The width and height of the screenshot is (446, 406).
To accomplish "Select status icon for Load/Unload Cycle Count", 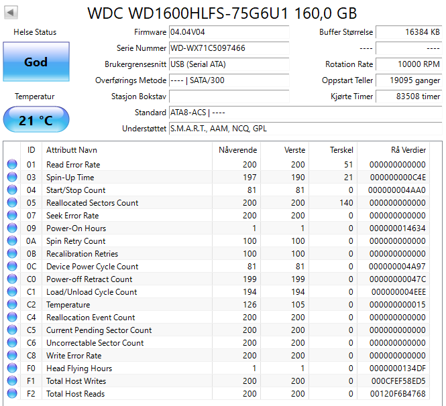I will (12, 291).
